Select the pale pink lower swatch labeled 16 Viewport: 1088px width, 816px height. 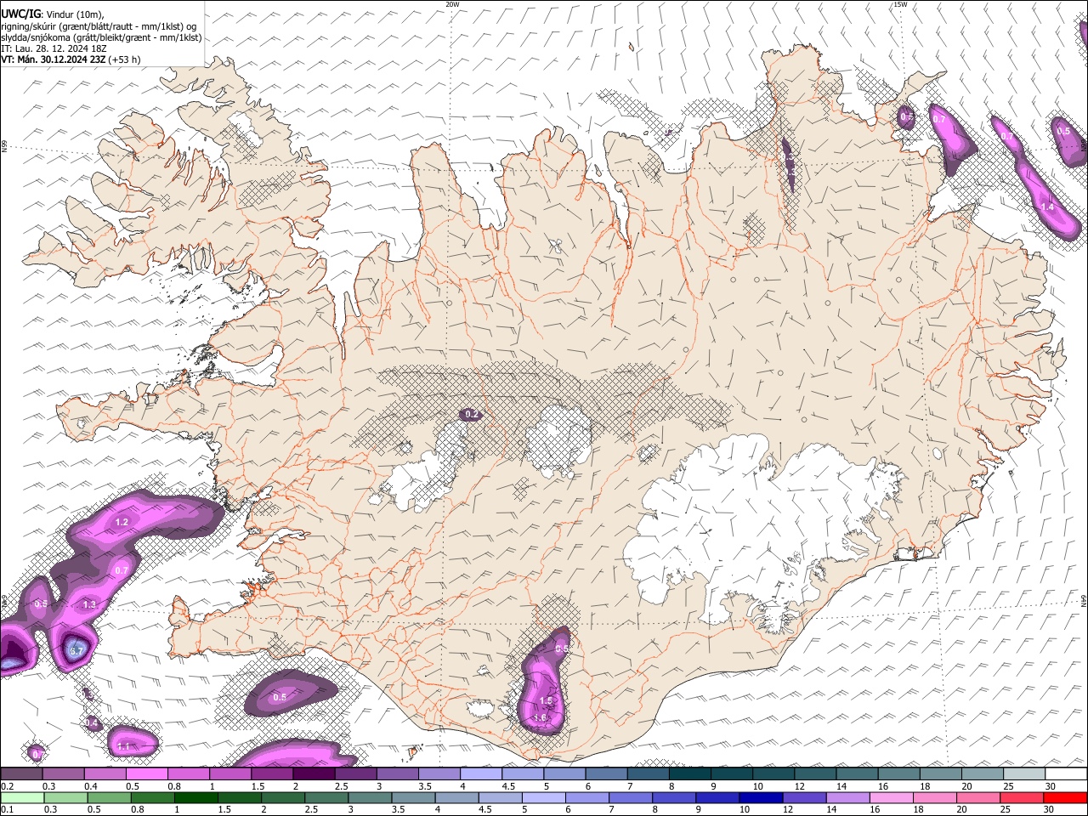tap(891, 797)
